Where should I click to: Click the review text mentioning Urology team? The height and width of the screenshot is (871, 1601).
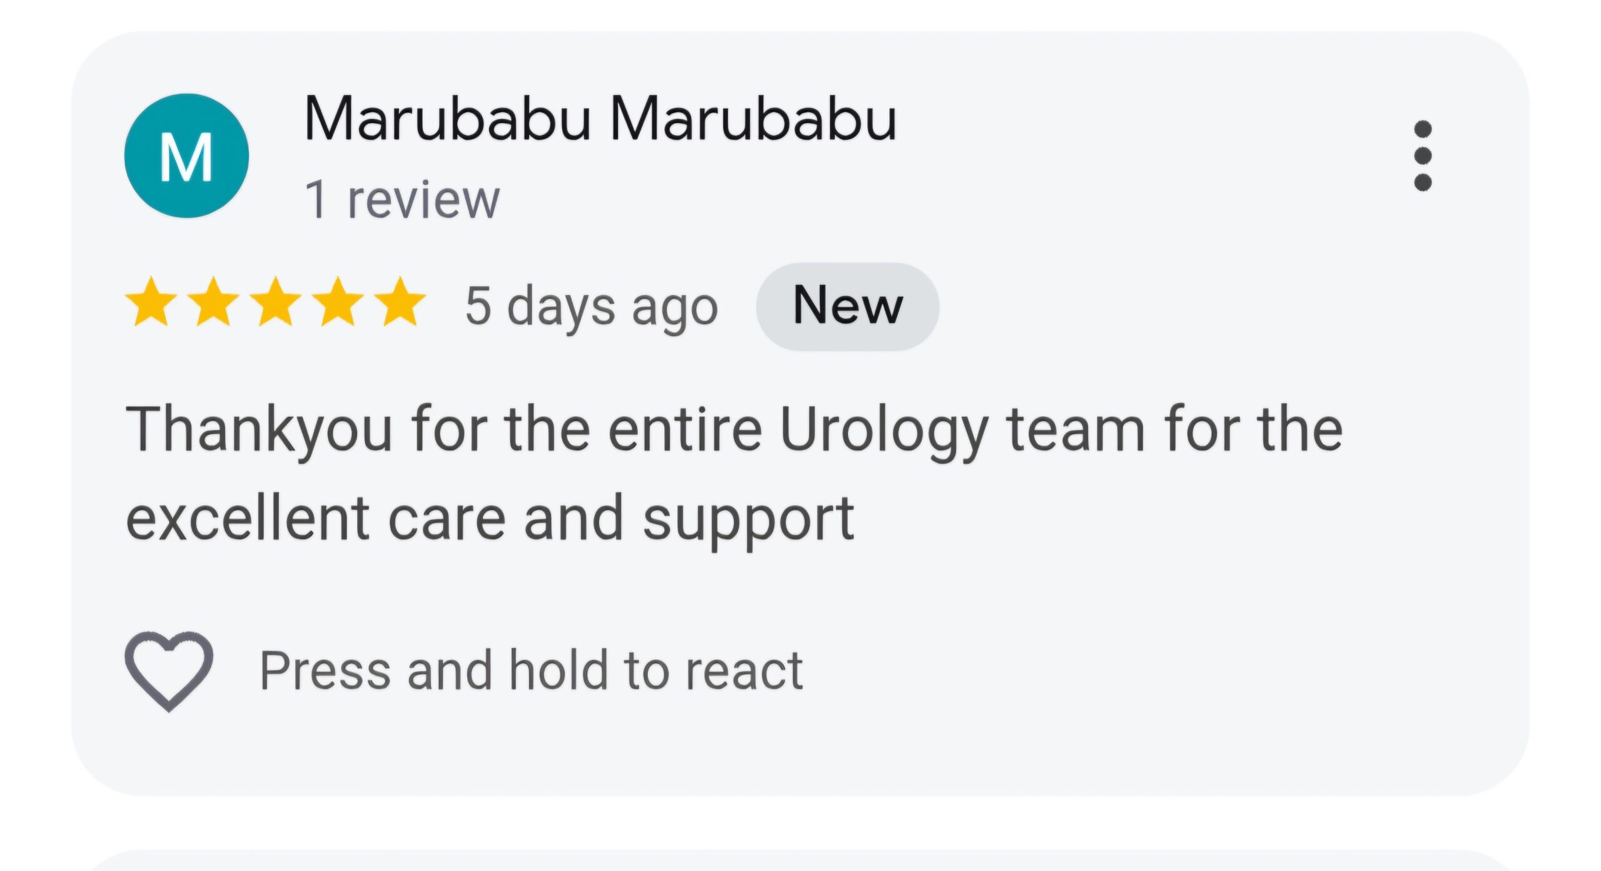(734, 475)
